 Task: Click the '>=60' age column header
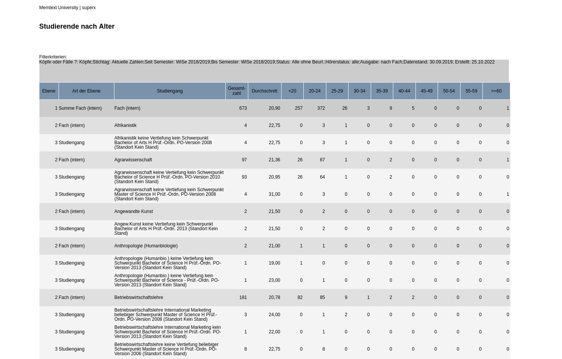coord(496,91)
